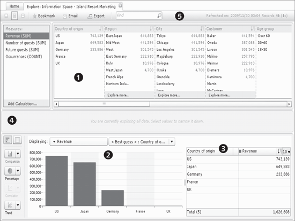Toggle the chart view mode button

point(8,140)
